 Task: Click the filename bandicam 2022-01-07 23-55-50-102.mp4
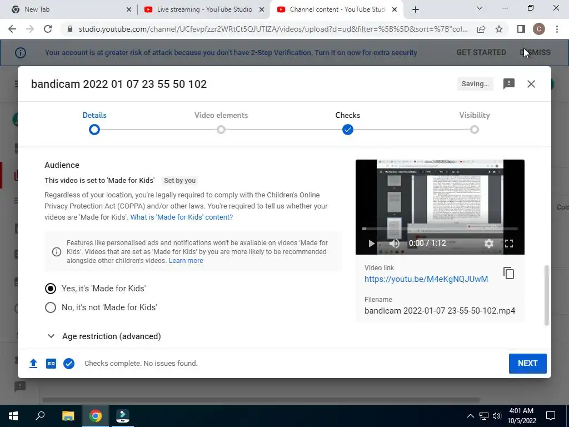coord(440,311)
